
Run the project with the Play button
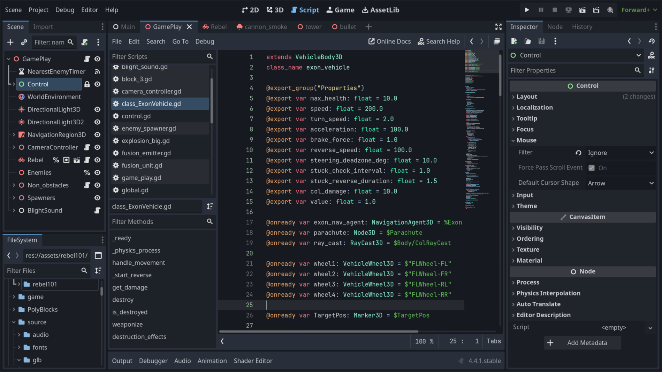pyautogui.click(x=527, y=10)
